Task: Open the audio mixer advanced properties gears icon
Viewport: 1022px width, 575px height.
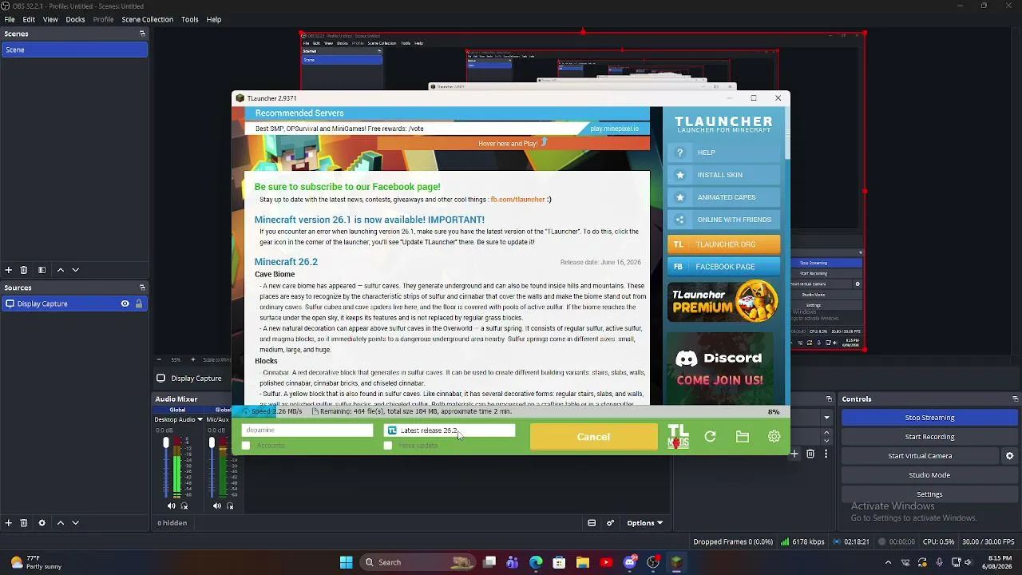Action: (611, 523)
